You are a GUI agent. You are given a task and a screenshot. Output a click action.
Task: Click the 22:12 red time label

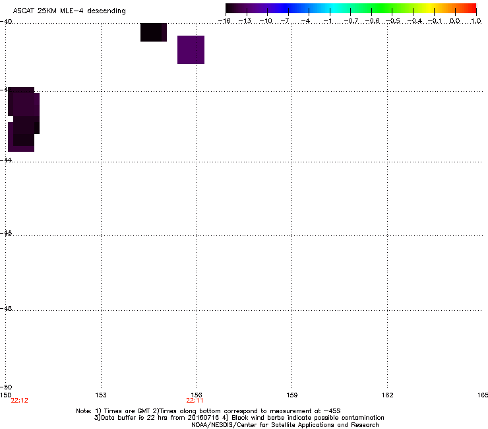tap(19, 401)
